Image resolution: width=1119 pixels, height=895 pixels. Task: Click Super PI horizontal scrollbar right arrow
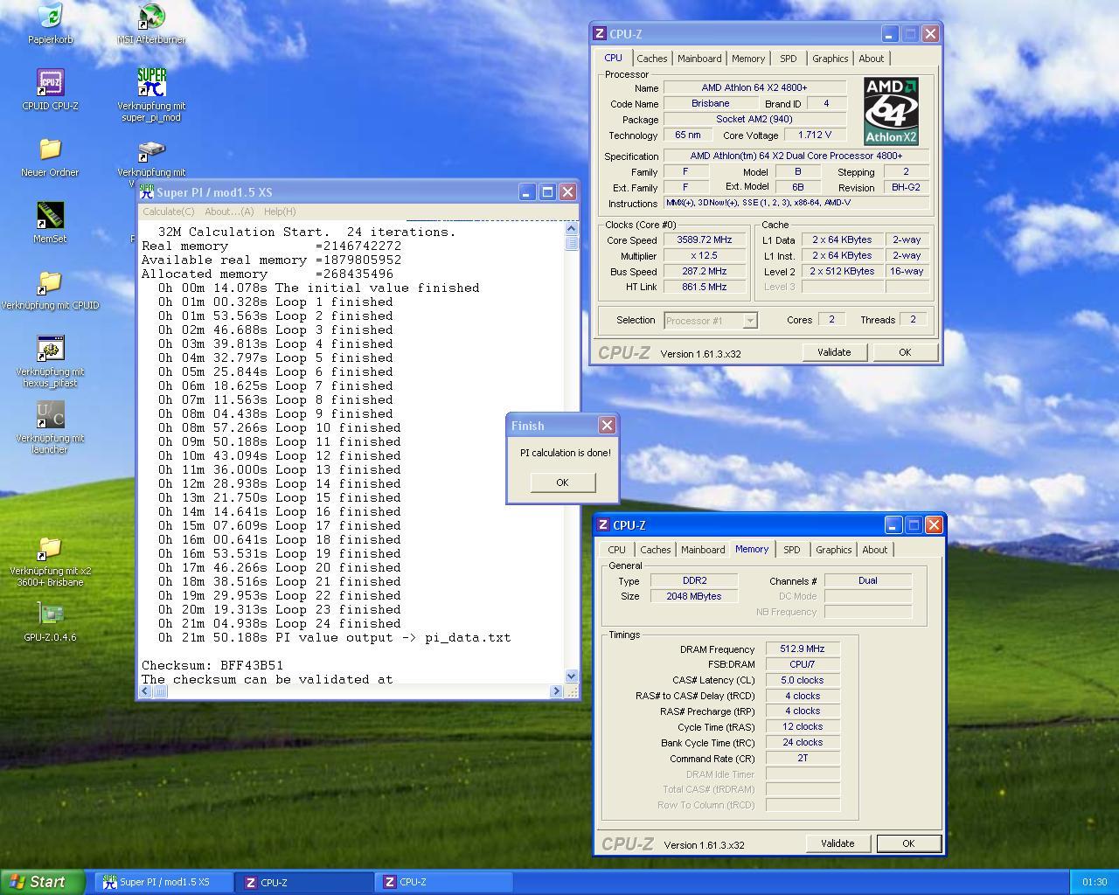(556, 690)
